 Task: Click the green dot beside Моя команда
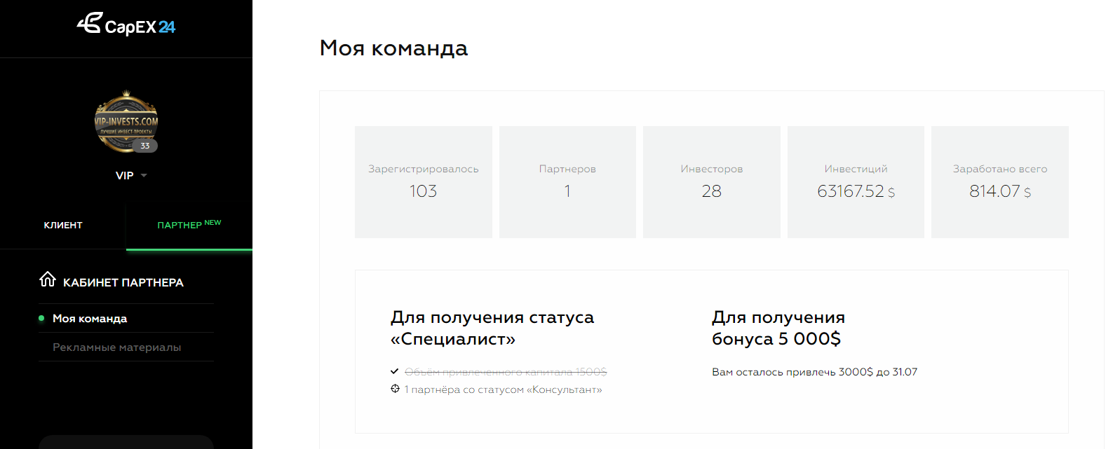click(x=41, y=318)
